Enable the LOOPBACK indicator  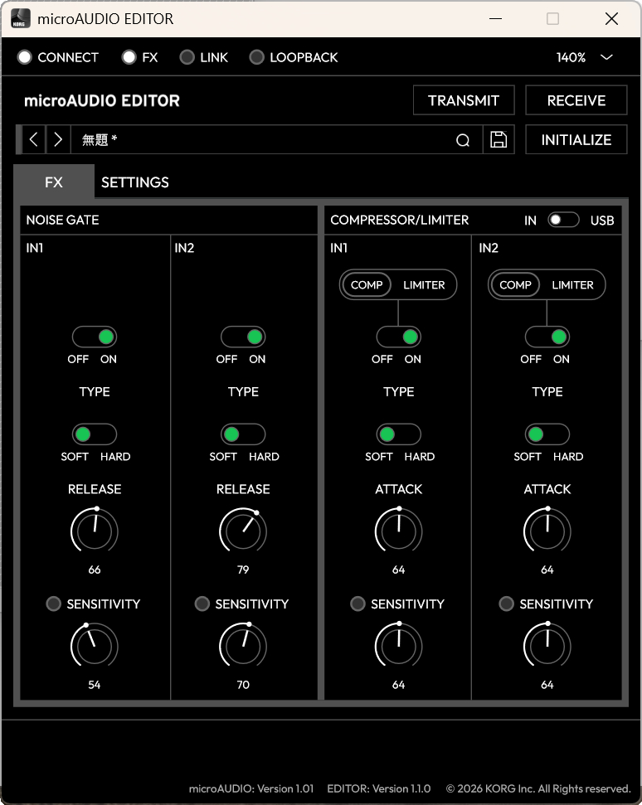[x=257, y=57]
